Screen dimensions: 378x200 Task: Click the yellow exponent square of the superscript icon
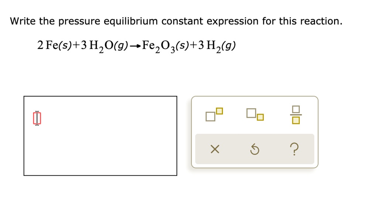(220, 110)
